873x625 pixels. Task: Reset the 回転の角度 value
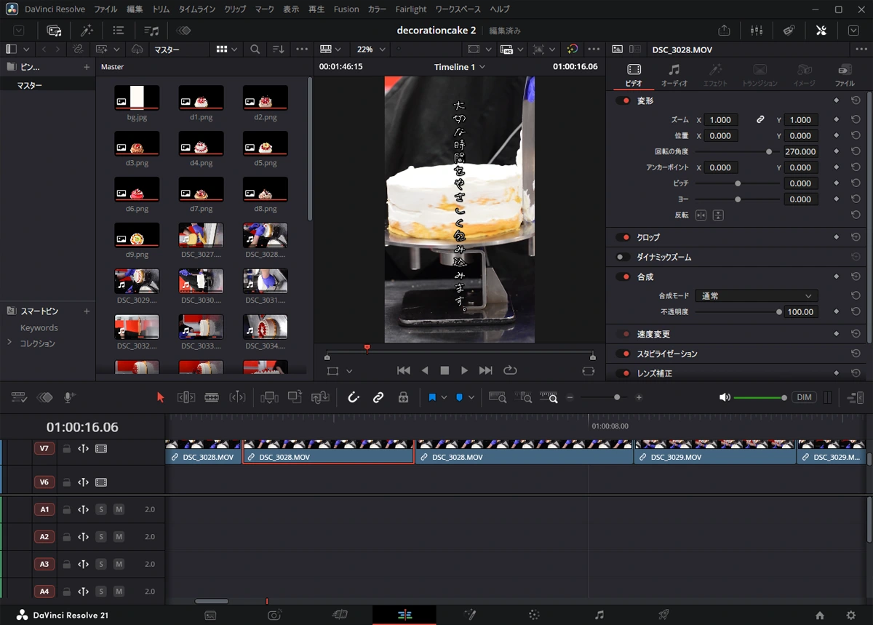pos(856,151)
